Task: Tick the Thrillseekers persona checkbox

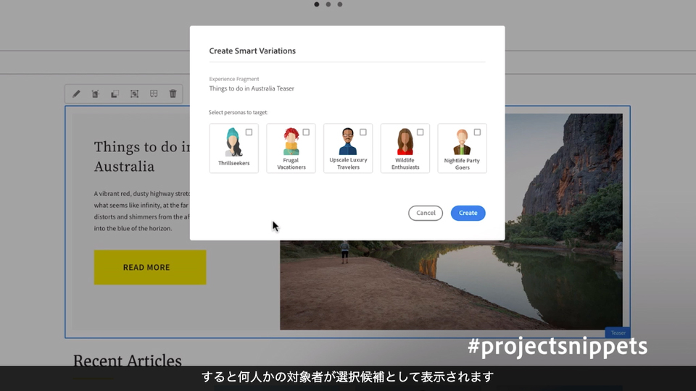Action: (249, 132)
